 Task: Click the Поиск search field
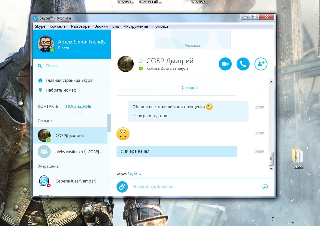72,66
